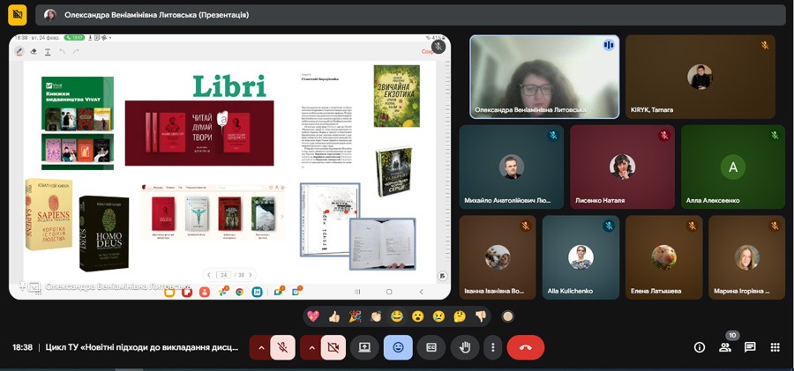
Task: Show the participants list
Action: click(725, 347)
